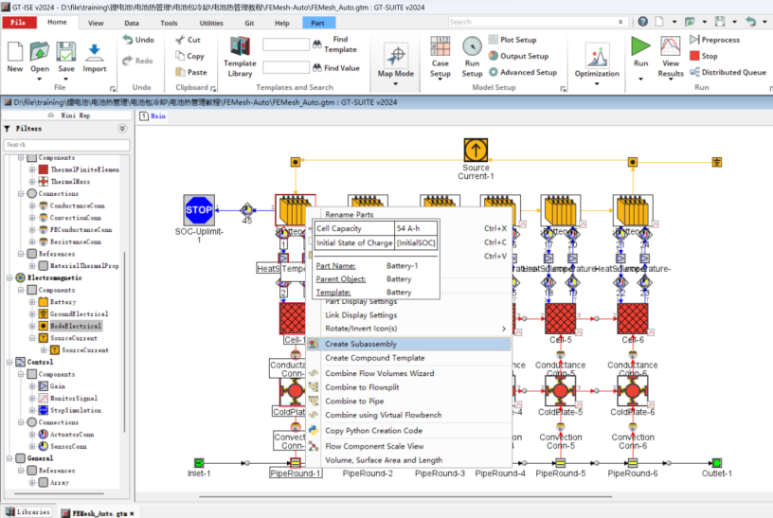Image resolution: width=773 pixels, height=518 pixels.
Task: Click the Undo button
Action: 138,40
